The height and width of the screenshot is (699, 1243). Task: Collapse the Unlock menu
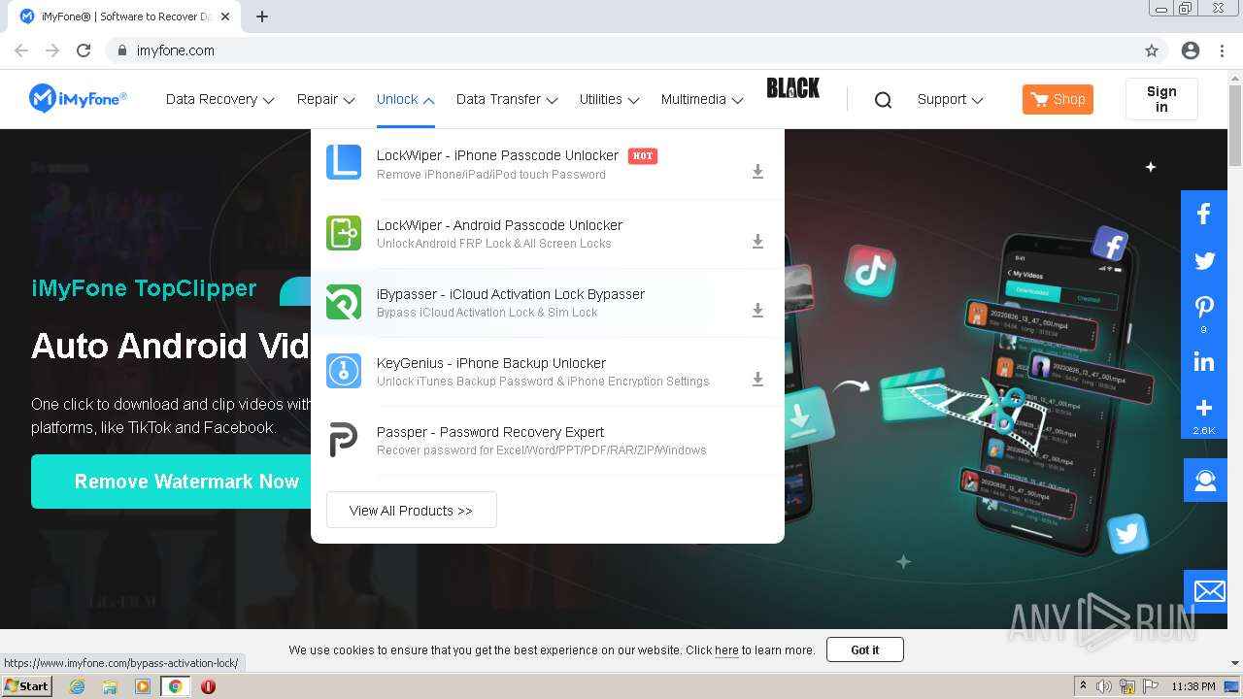405,99
